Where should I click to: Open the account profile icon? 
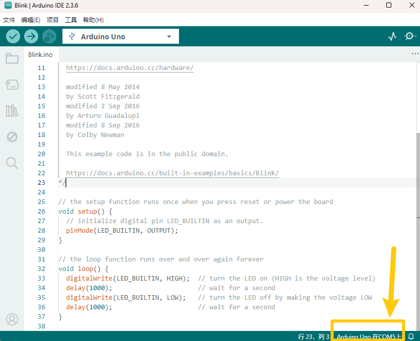(x=12, y=319)
